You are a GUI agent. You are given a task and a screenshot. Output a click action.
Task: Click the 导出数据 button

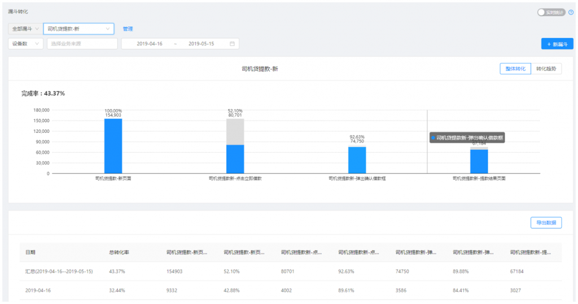[546, 223]
